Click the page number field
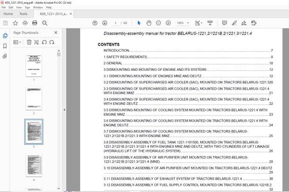The image size is (289, 192). point(116,23)
